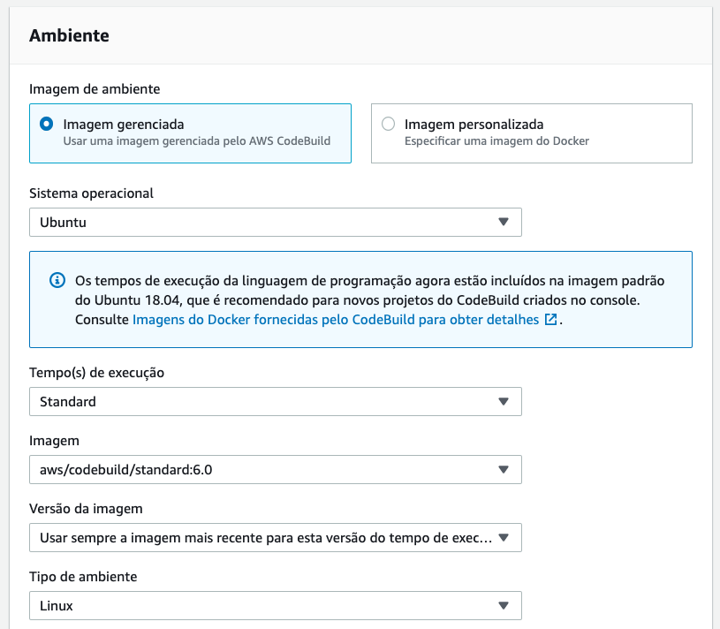Screen dimensions: 720x629
Task: Click the Tempo(s) de execução arrow icon
Action: pyautogui.click(x=504, y=402)
